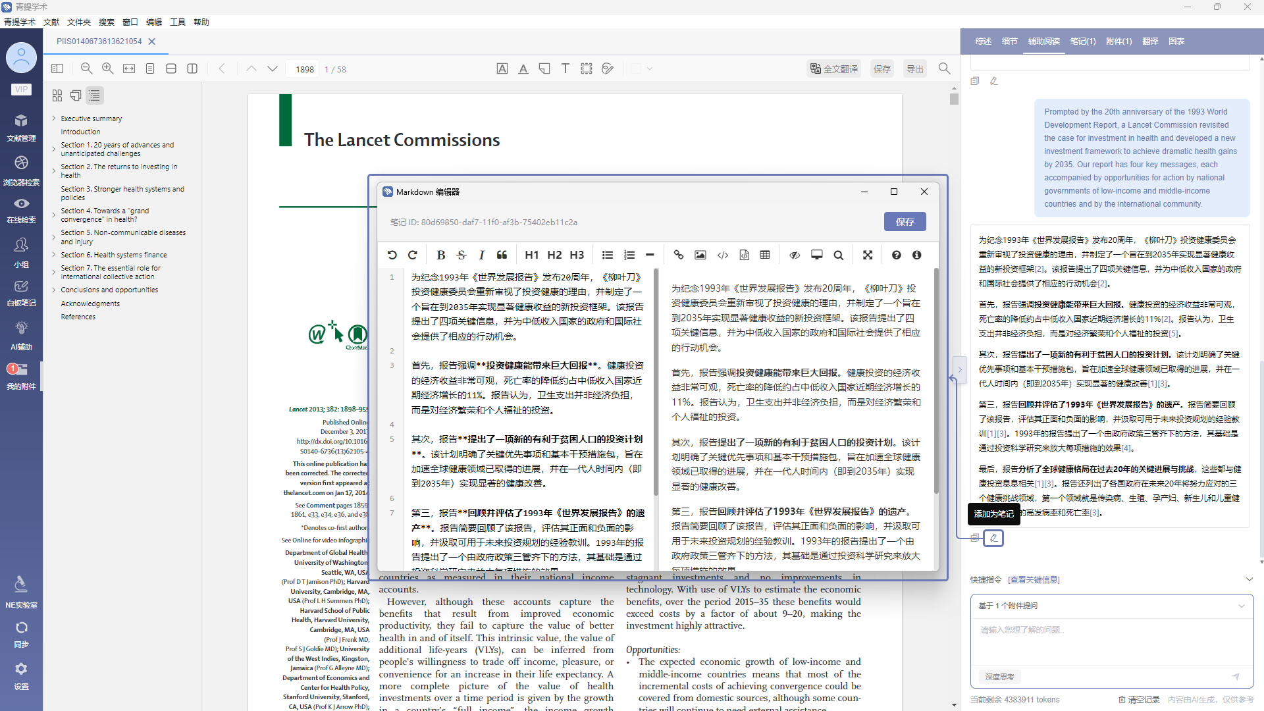Image resolution: width=1264 pixels, height=711 pixels.
Task: Switch to the 笔记(1) tab
Action: (x=1082, y=41)
